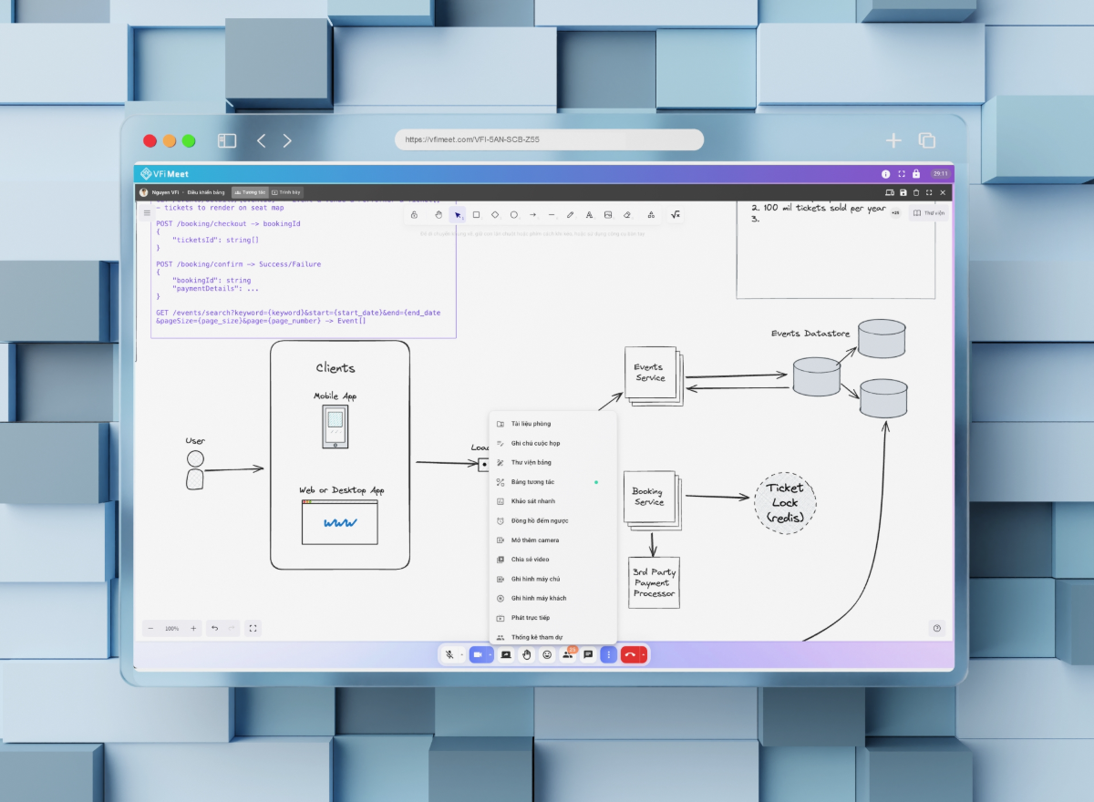The height and width of the screenshot is (802, 1094).
Task: Select the Text tool
Action: [x=590, y=214]
